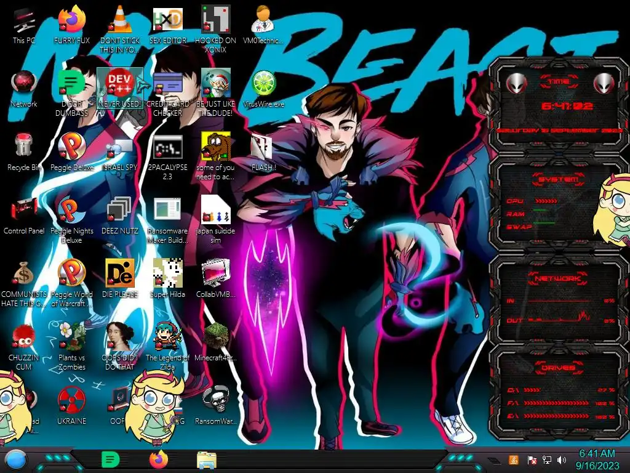Image resolution: width=630 pixels, height=473 pixels.
Task: Open the flag notification tray icon
Action: [532, 459]
